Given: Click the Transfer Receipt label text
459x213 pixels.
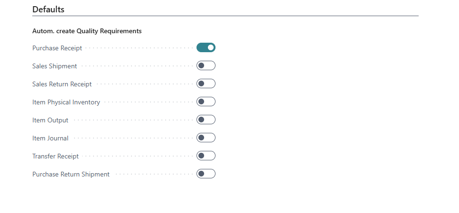Looking at the screenshot, I should click(x=56, y=157).
